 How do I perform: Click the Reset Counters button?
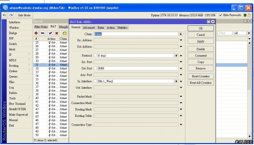pos(201,76)
